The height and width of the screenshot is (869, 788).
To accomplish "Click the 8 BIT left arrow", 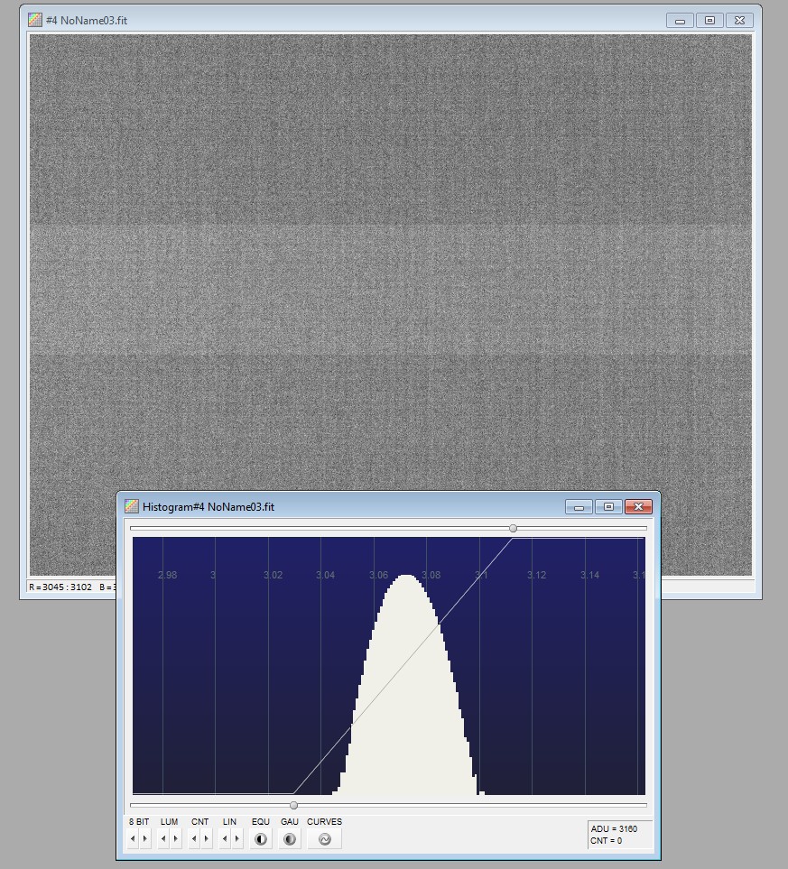I will tap(133, 839).
